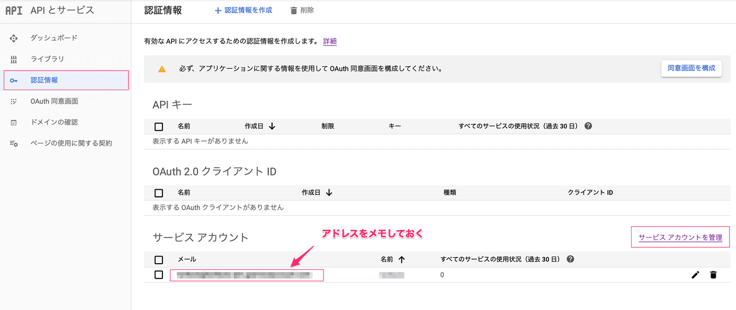
Task: Toggle select-all checkbox in OAuth 2.0 クライアント ID table
Action: click(159, 193)
